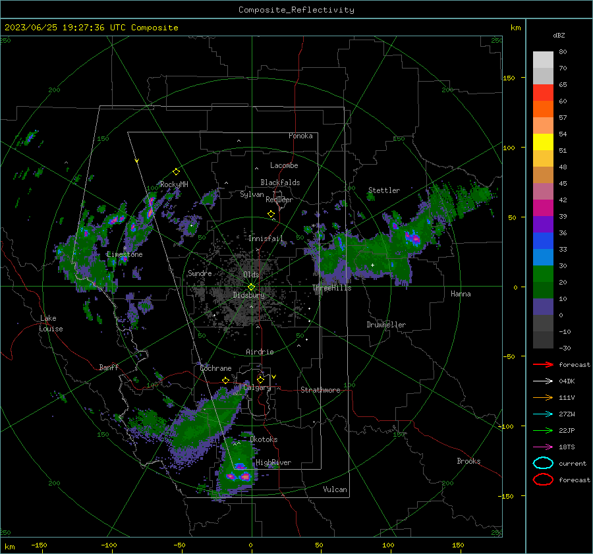Viewport: 593px width, 554px height.
Task: Click the Cochrane label
Action: [x=215, y=368]
